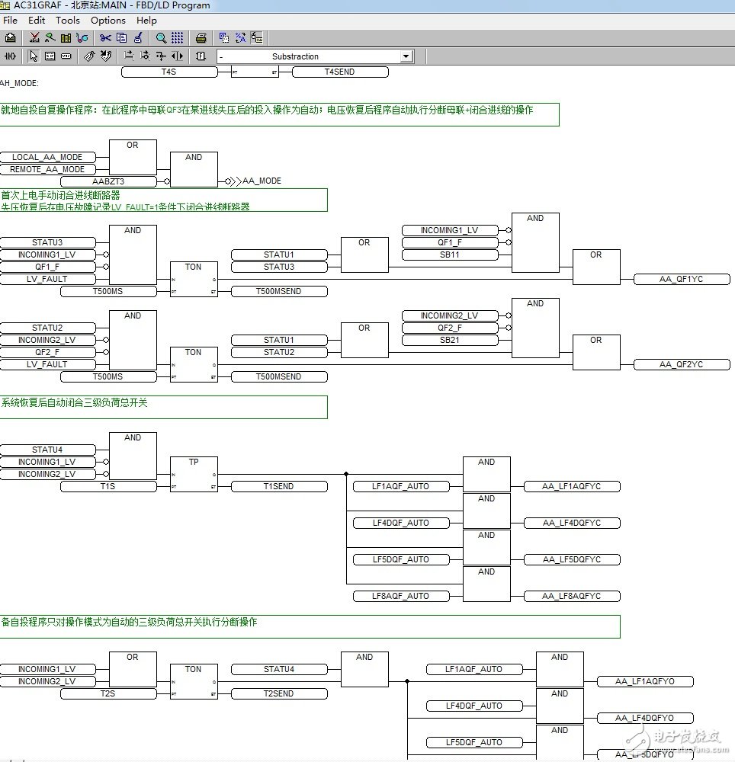Click the Print icon
Image resolution: width=735 pixels, height=762 pixels.
pyautogui.click(x=201, y=37)
